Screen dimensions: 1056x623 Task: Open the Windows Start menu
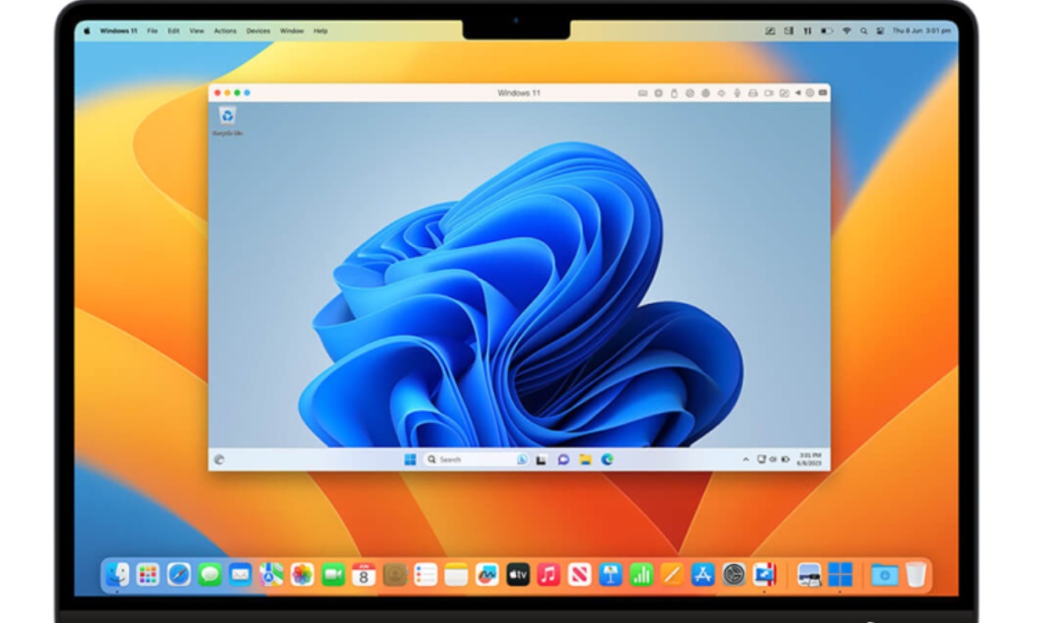(410, 460)
